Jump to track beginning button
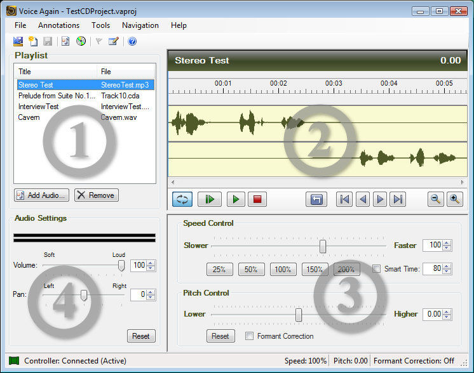Screen dimensions: 474x373 pos(344,199)
